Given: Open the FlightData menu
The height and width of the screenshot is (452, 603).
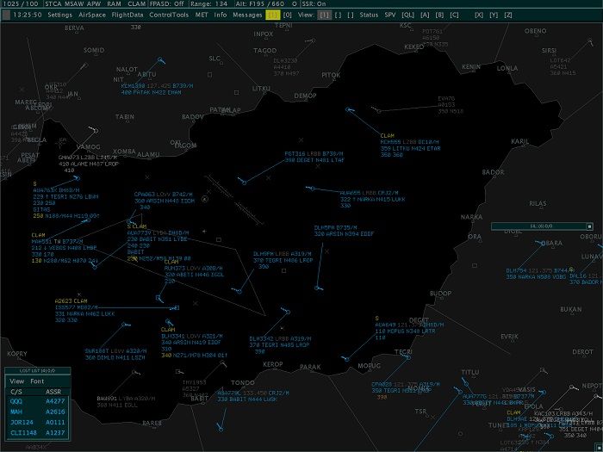Looking at the screenshot, I should tap(127, 15).
